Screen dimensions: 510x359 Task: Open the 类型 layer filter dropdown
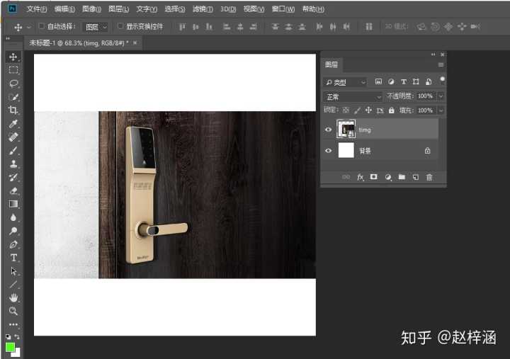tap(346, 82)
